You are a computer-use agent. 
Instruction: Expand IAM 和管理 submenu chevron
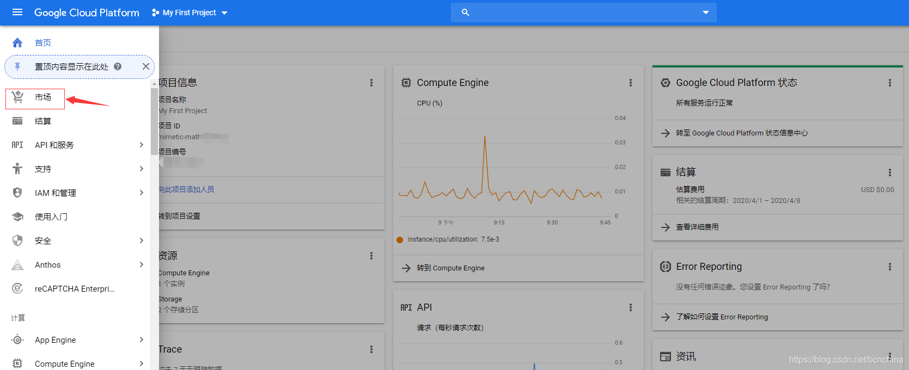pyautogui.click(x=141, y=193)
